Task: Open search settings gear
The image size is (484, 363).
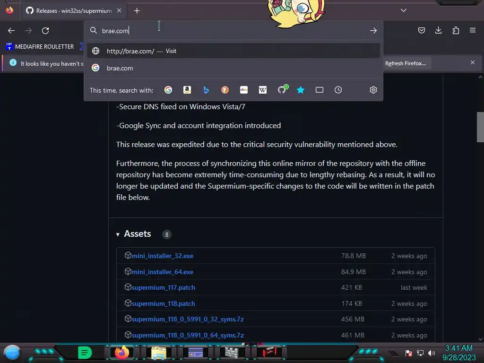Action: pyautogui.click(x=373, y=90)
